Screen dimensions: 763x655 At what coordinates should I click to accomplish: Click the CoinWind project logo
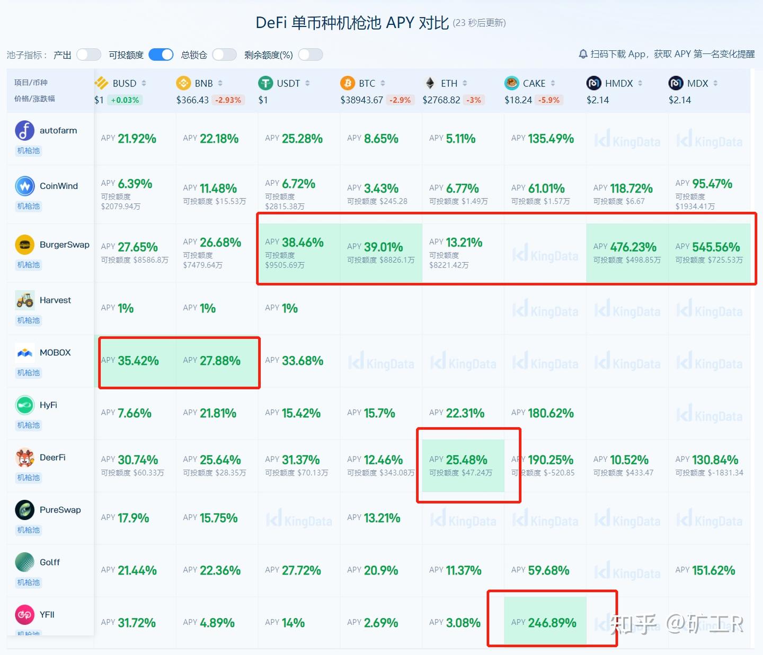pos(25,186)
